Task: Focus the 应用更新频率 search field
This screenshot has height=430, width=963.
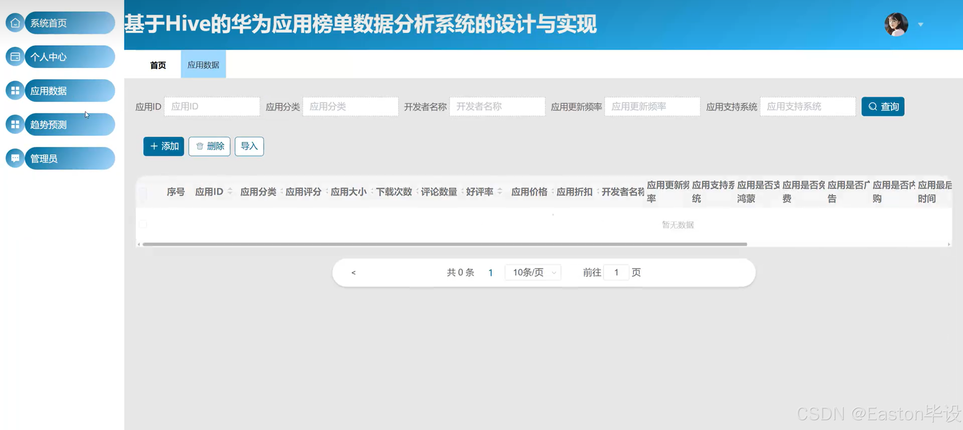Action: pyautogui.click(x=653, y=107)
